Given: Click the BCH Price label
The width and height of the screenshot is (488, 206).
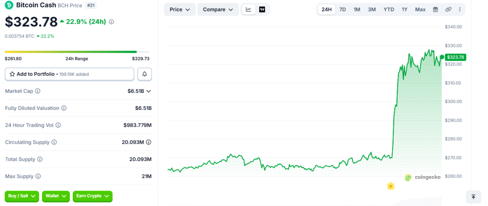Looking at the screenshot, I should [70, 5].
